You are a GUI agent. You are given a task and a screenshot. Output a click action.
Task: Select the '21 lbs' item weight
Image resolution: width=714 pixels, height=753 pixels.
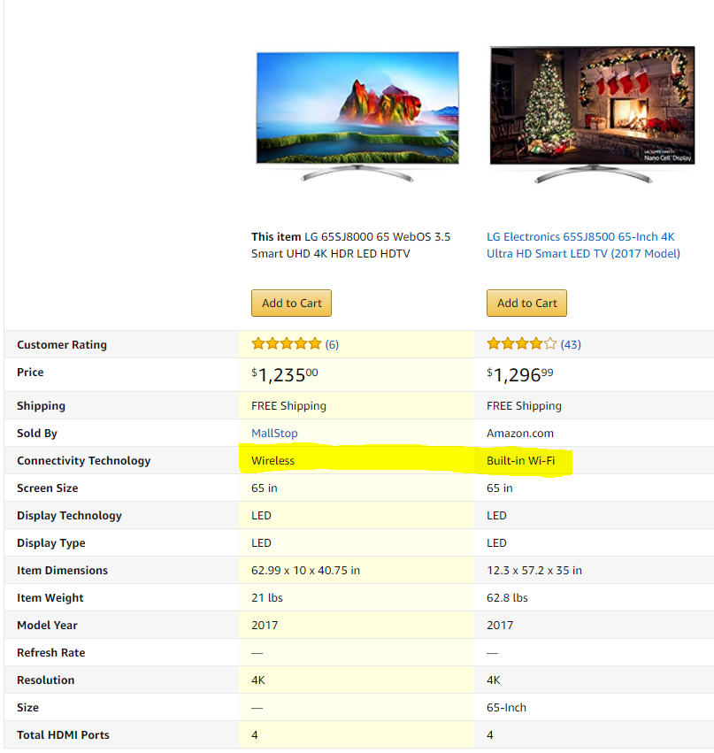[x=267, y=597]
